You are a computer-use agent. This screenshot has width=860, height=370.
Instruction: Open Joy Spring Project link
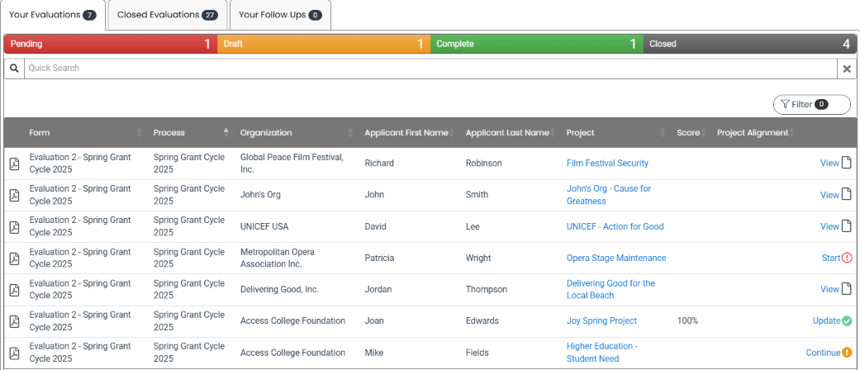(x=601, y=320)
